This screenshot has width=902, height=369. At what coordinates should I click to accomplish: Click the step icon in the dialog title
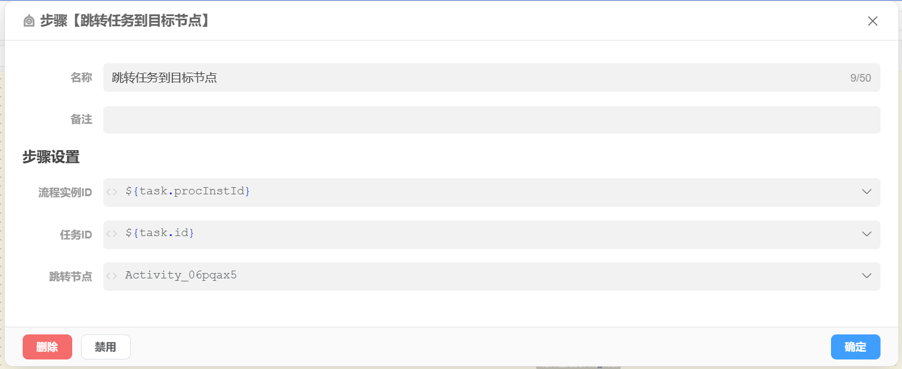[29, 21]
